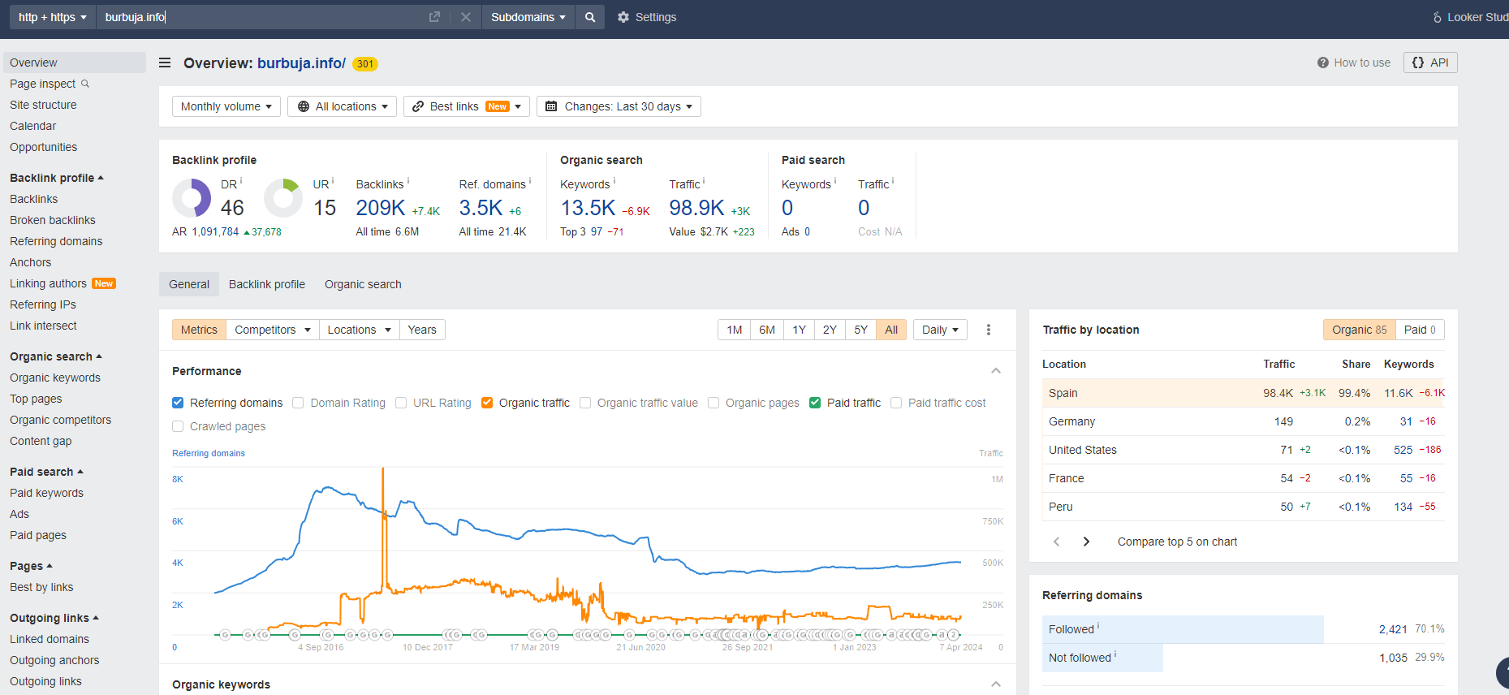
Task: Open Looker Studio link
Action: point(1470,17)
